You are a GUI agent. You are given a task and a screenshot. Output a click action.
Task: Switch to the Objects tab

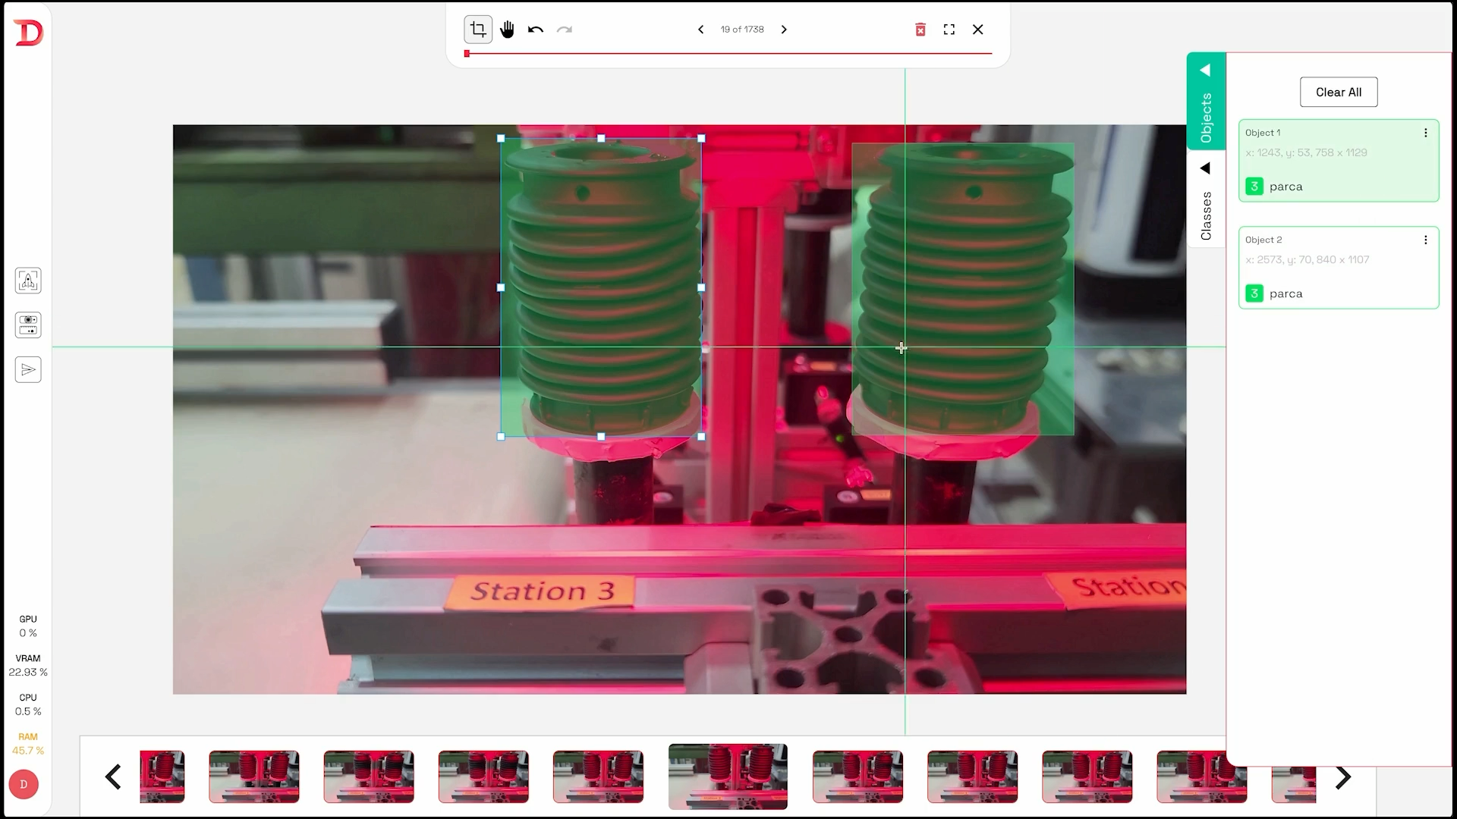click(x=1206, y=118)
